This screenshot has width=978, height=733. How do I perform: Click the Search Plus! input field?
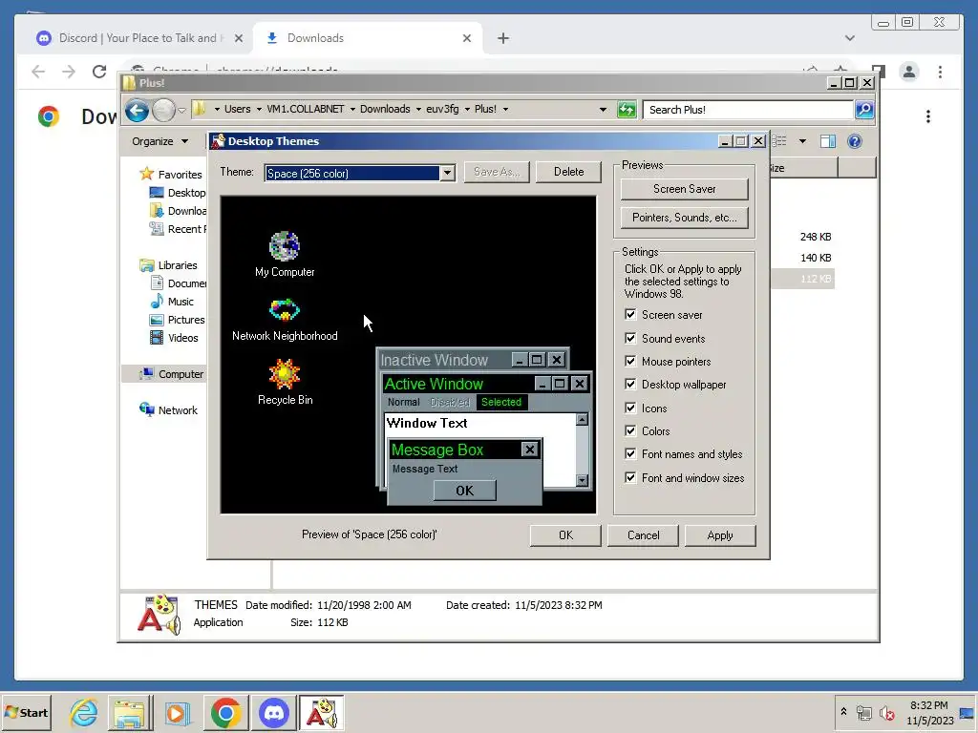[x=748, y=110]
